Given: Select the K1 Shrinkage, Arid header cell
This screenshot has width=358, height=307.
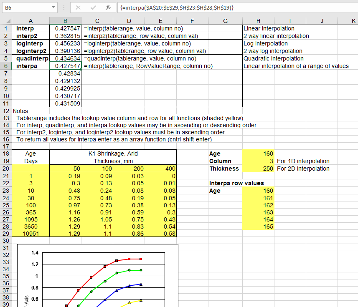Looking at the screenshot, I should coord(114,153).
